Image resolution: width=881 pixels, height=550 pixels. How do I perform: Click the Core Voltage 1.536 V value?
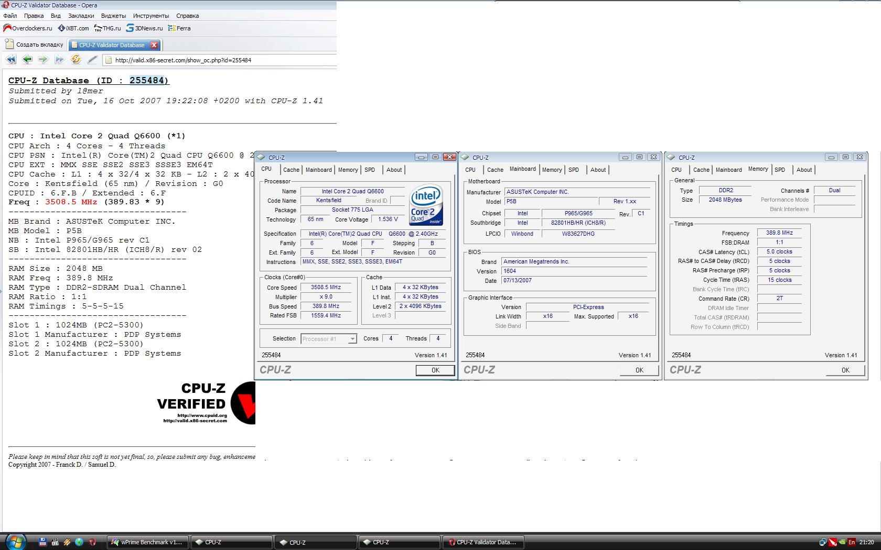click(x=388, y=219)
